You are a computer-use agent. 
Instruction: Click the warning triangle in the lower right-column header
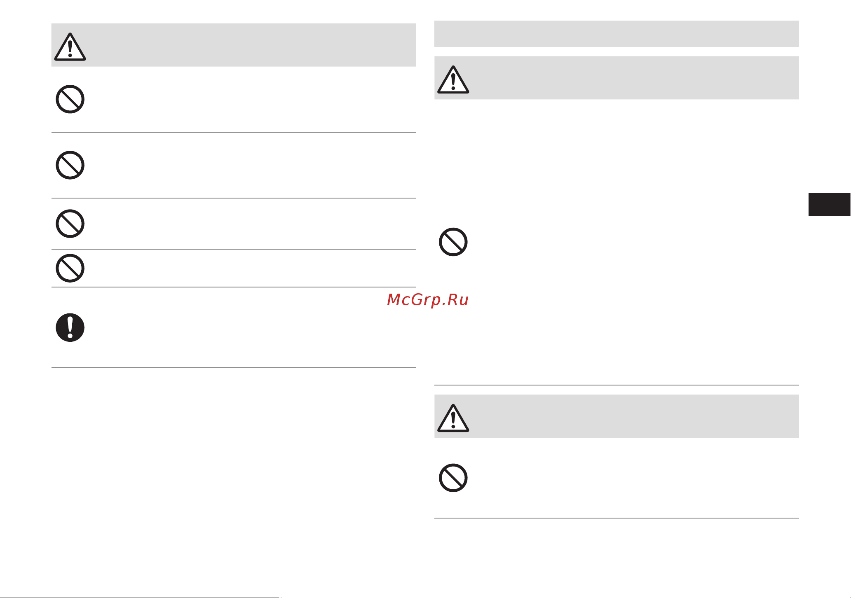[x=453, y=418]
